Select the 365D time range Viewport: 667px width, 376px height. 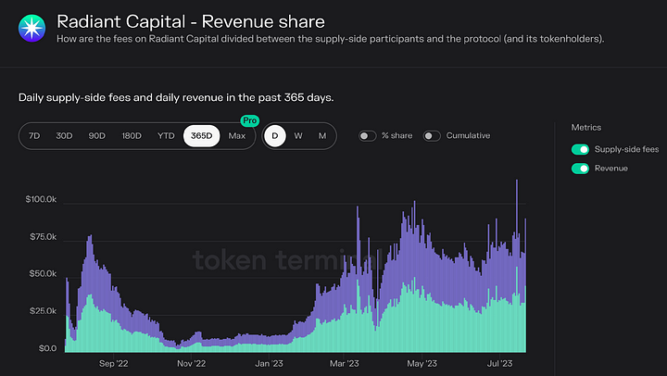point(201,136)
